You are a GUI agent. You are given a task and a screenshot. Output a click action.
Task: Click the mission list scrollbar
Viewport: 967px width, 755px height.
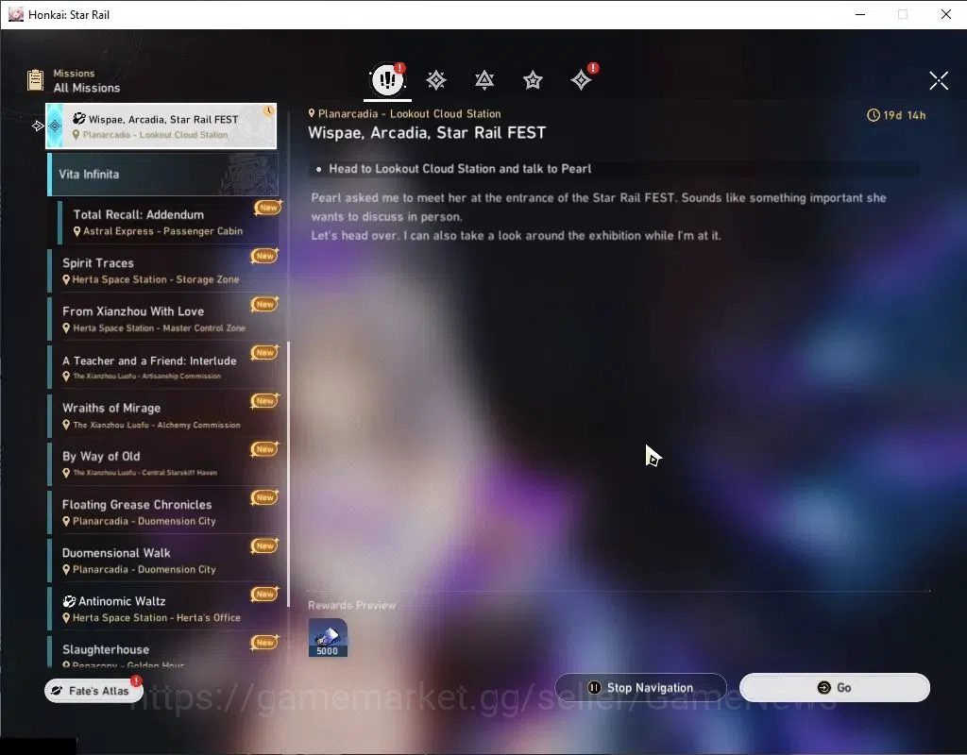[289, 475]
